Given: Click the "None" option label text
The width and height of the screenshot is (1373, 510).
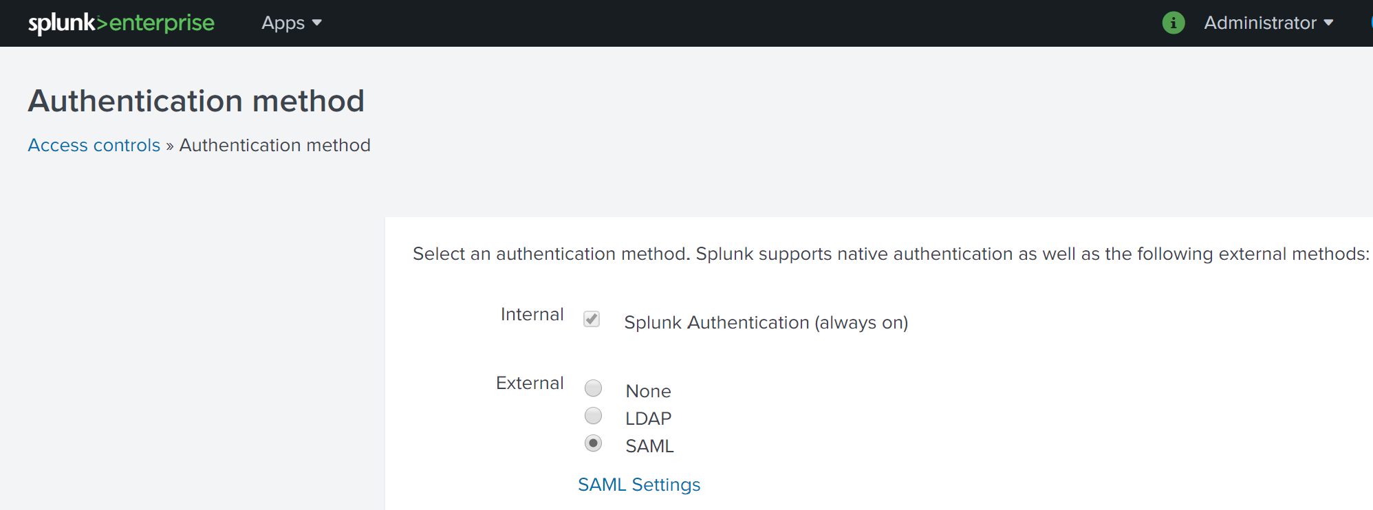Looking at the screenshot, I should point(648,391).
